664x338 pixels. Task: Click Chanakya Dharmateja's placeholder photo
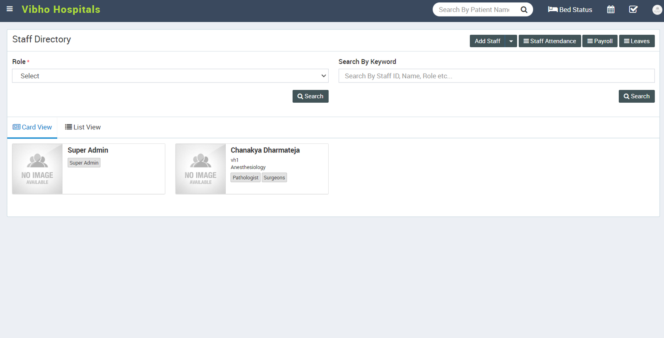200,169
